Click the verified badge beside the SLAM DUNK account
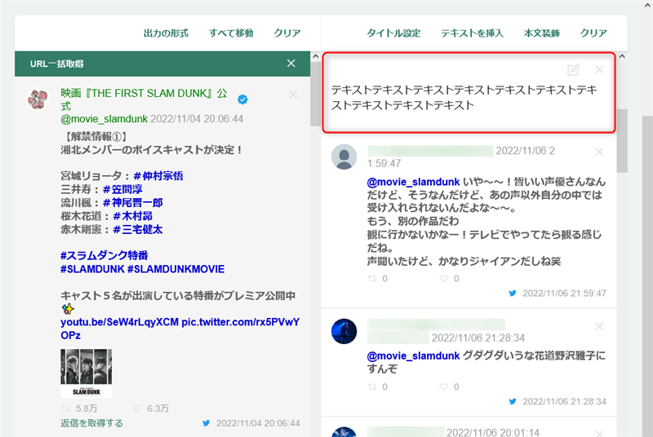653x437 pixels. coord(242,99)
